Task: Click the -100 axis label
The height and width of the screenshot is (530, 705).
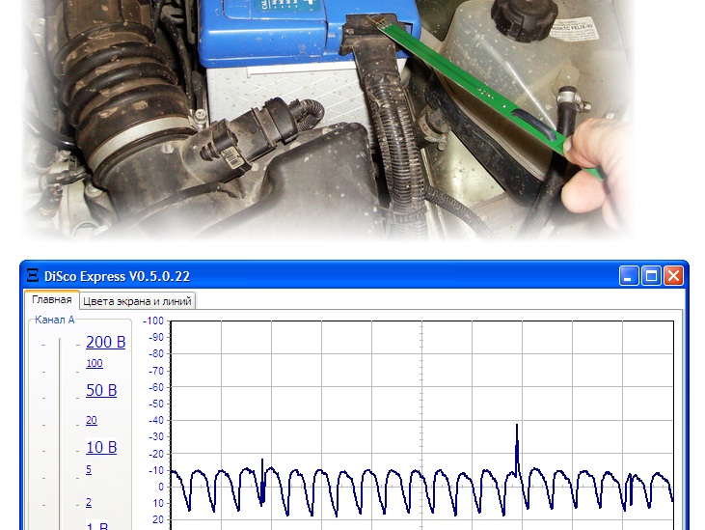Action: (153, 321)
